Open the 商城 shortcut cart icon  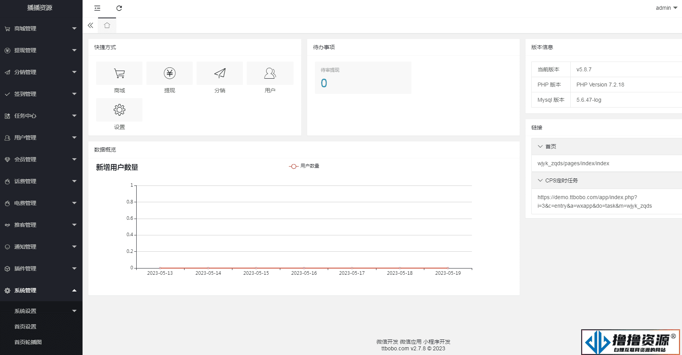(x=120, y=73)
